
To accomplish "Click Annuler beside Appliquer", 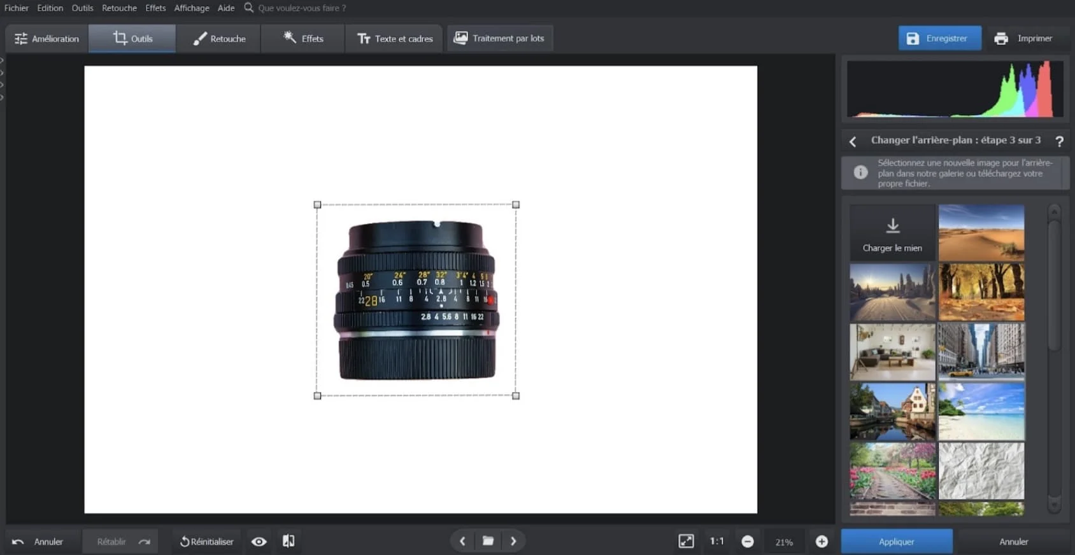I will (x=1013, y=542).
